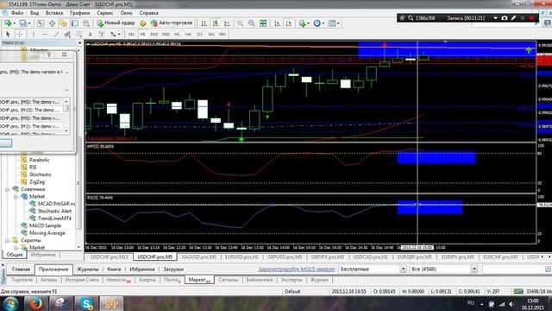Open the Графики menu
The height and width of the screenshot is (311, 552).
coord(79,13)
